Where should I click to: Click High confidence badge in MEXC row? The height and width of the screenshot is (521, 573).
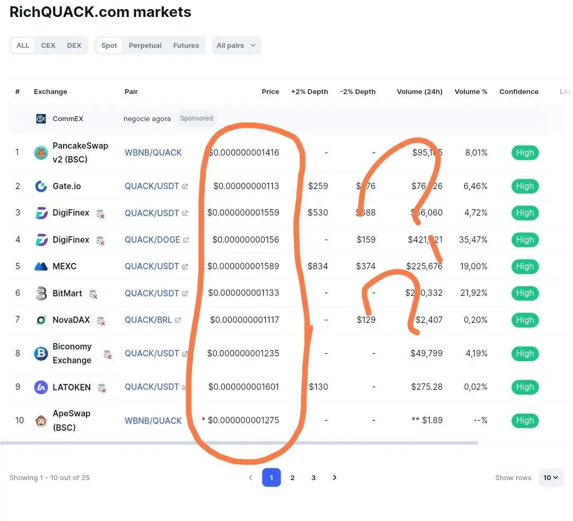pyautogui.click(x=525, y=267)
